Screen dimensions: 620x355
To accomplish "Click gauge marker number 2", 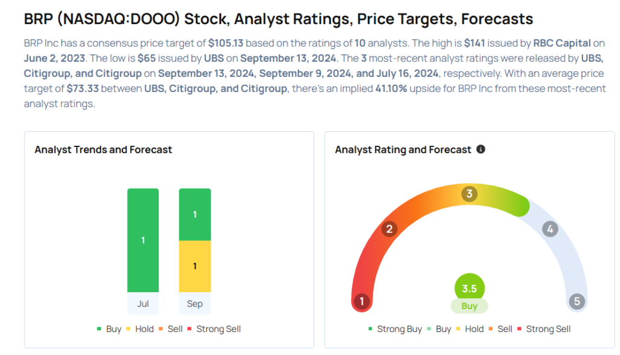I will coord(390,229).
